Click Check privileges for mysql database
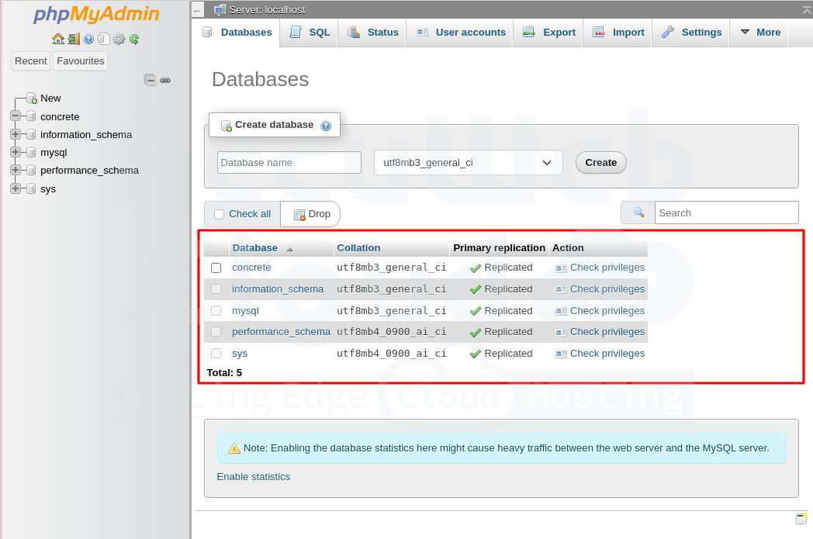813x539 pixels. tap(607, 311)
